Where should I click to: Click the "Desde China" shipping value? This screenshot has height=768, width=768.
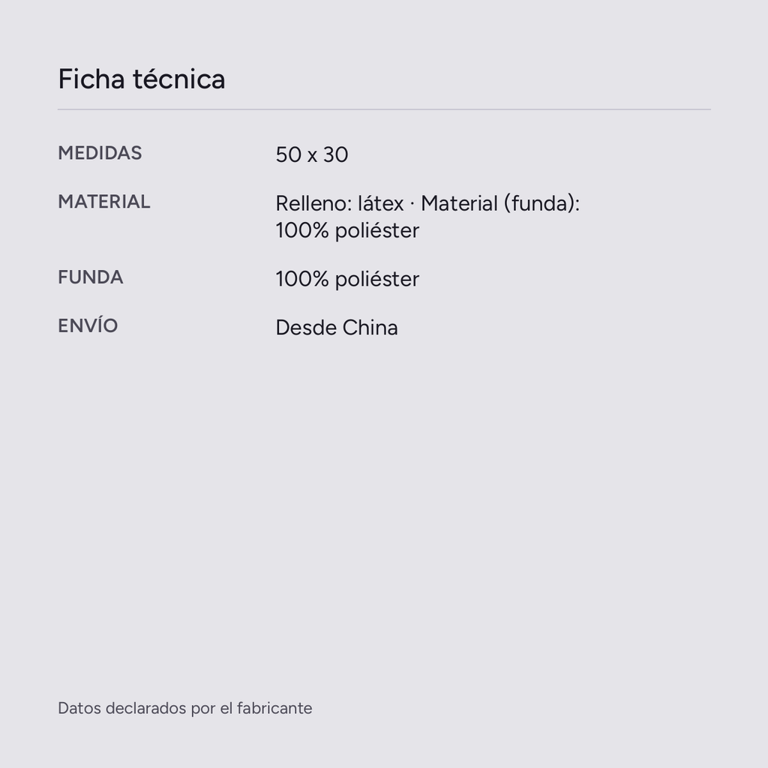[337, 328]
